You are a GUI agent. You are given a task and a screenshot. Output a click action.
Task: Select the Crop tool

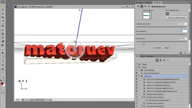pos(3,17)
